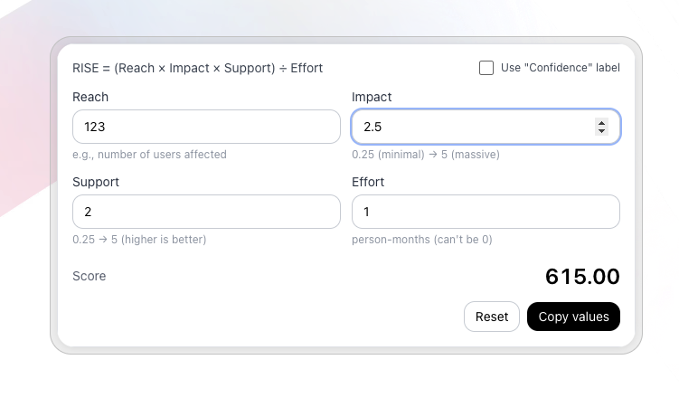The height and width of the screenshot is (407, 679).
Task: Focus the Reach input containing 123
Action: point(206,127)
